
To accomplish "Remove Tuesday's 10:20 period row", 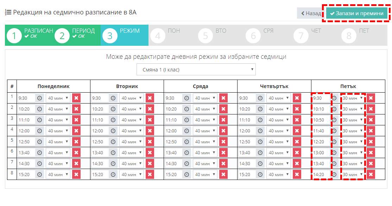I will pyautogui.click(x=150, y=109).
